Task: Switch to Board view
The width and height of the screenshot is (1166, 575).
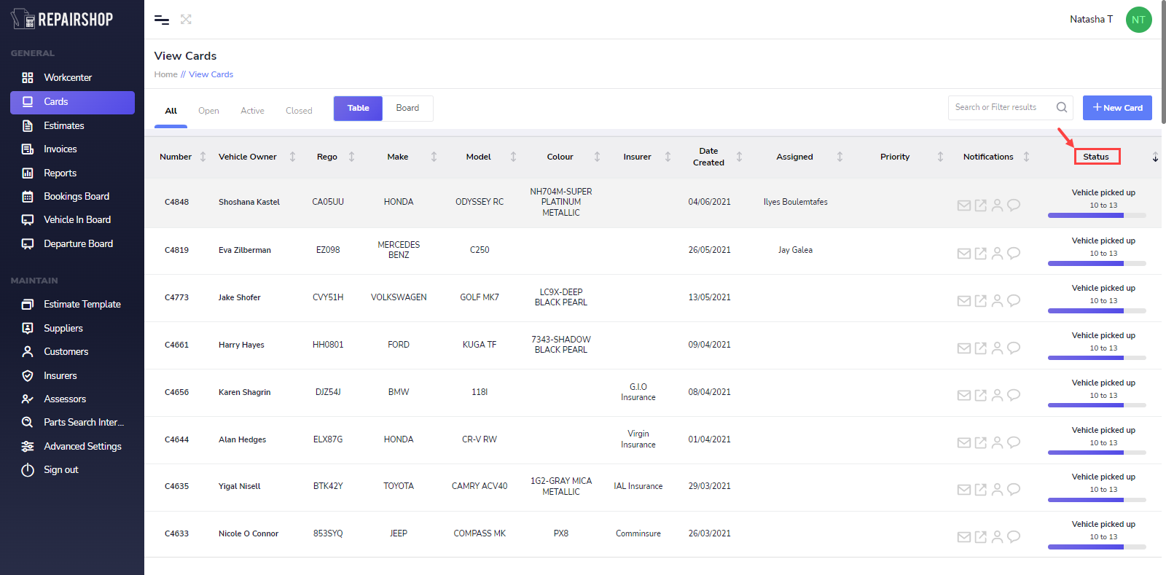Action: (407, 108)
